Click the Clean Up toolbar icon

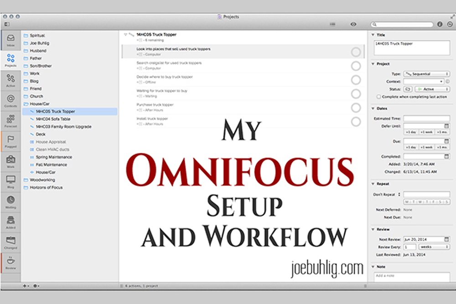coord(332,24)
